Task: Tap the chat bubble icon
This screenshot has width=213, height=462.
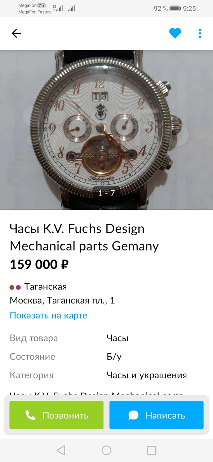Action: pos(133,415)
